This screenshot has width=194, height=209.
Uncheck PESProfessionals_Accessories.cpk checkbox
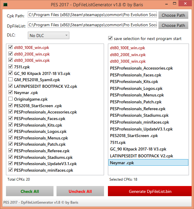pos(10,112)
